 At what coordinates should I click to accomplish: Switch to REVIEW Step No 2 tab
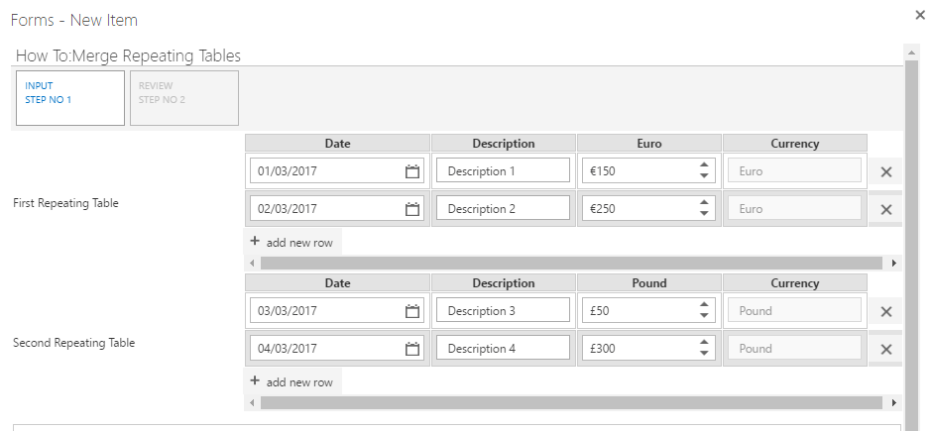click(184, 98)
